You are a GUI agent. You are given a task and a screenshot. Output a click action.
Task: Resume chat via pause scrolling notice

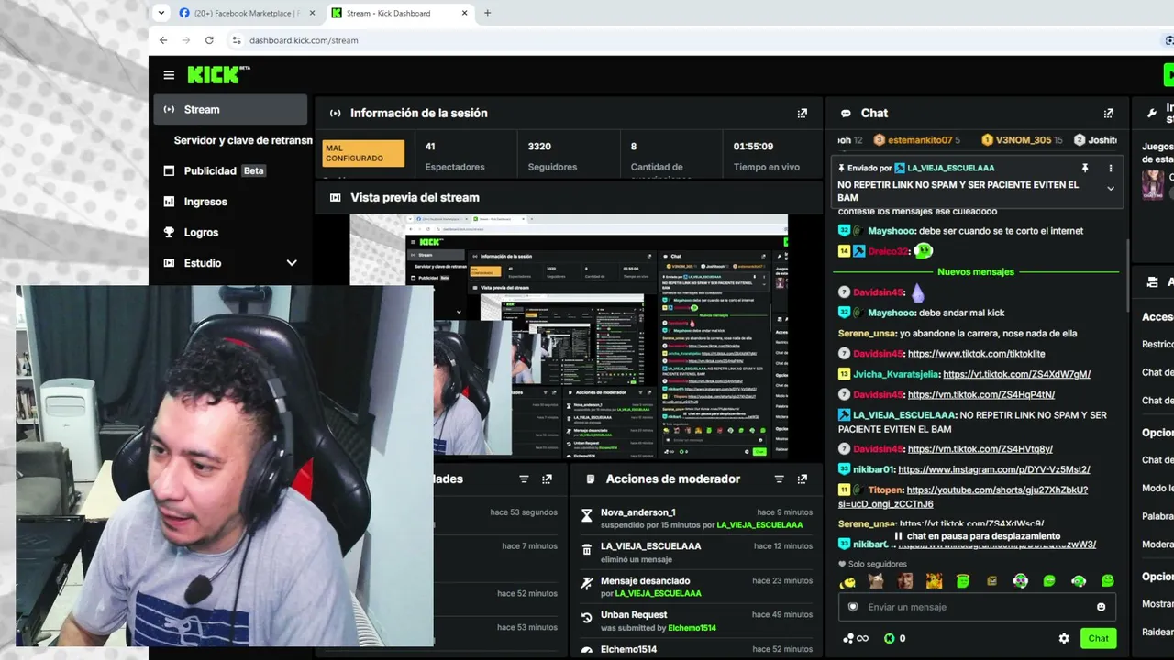pos(977,536)
